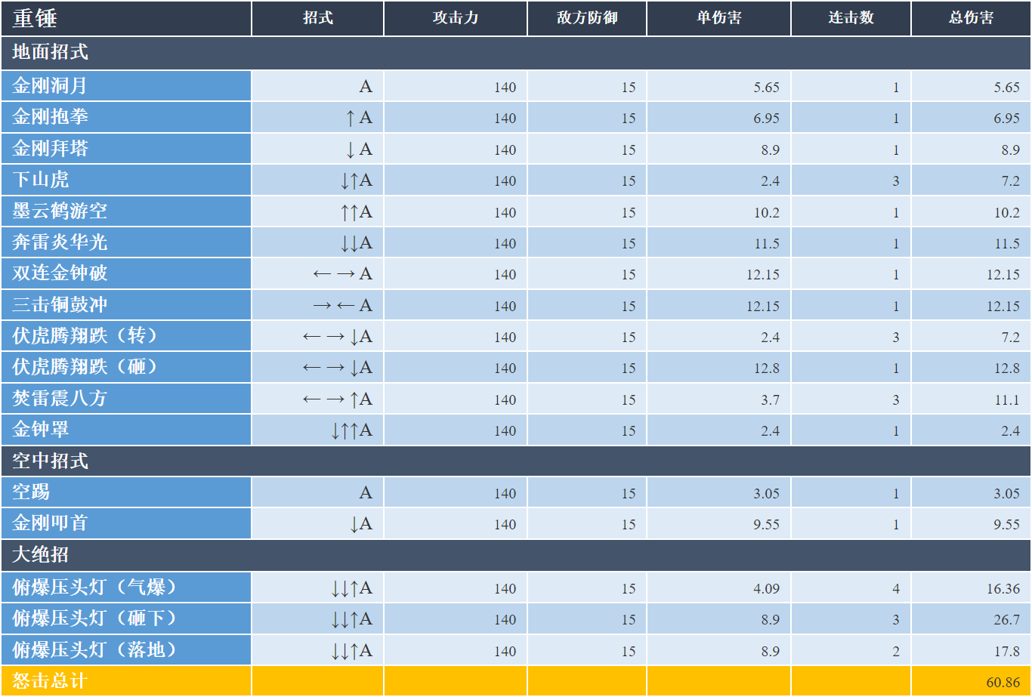Select the 金钟罩 move name cell
This screenshot has width=1032, height=697.
126,430
